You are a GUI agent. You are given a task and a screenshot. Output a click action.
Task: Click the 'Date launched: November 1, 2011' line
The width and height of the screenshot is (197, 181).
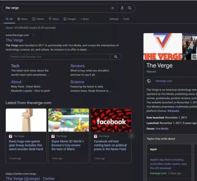click(166, 117)
